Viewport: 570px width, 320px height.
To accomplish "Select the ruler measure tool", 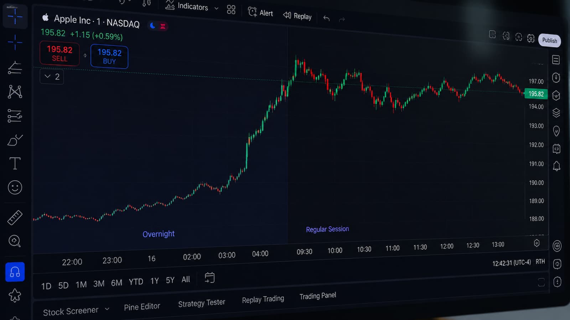I will tap(15, 217).
